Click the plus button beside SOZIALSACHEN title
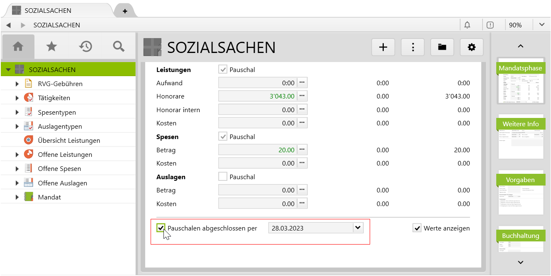This screenshot has width=551, height=276. (383, 47)
